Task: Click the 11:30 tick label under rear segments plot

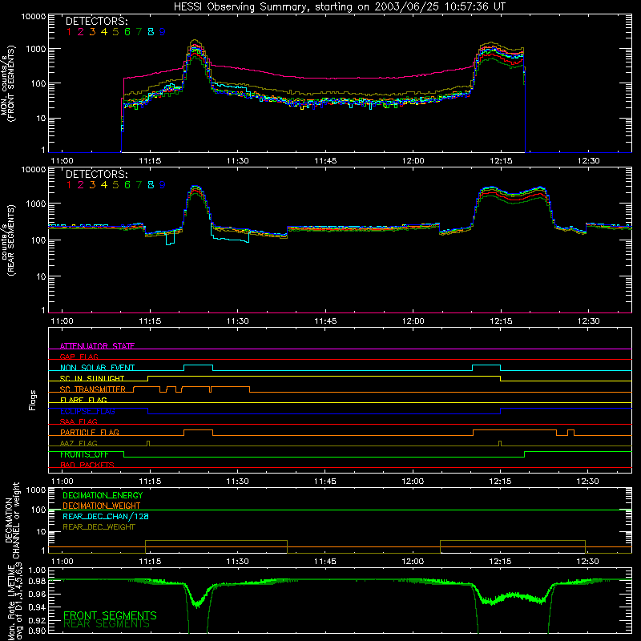Action: click(237, 321)
